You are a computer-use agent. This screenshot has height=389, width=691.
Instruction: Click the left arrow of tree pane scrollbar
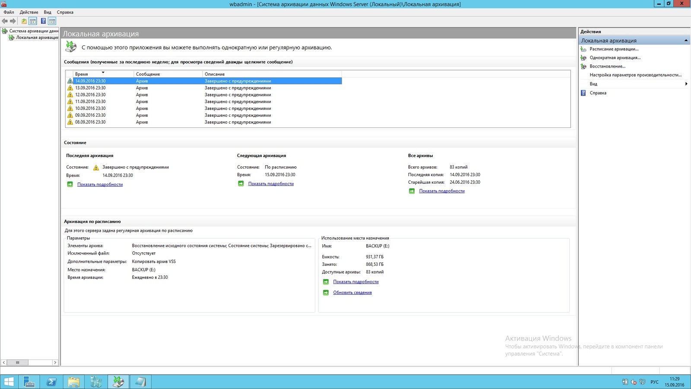(x=4, y=363)
